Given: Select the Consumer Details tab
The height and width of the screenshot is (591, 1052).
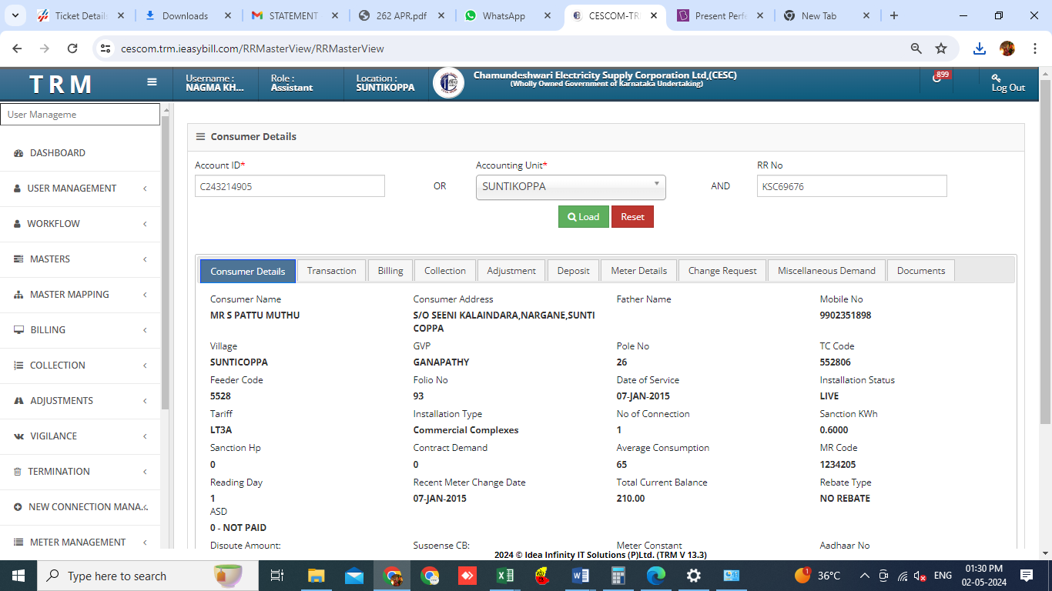Looking at the screenshot, I should click(248, 272).
